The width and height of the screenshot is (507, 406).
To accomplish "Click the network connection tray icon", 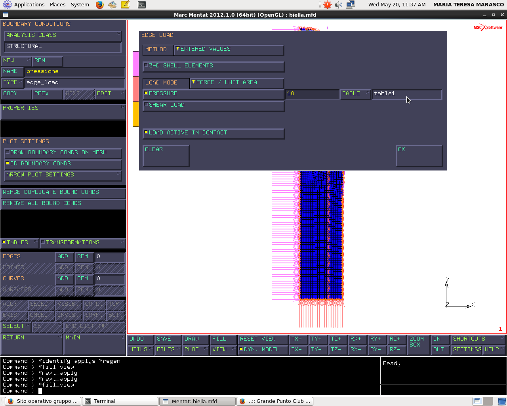I will (x=351, y=5).
